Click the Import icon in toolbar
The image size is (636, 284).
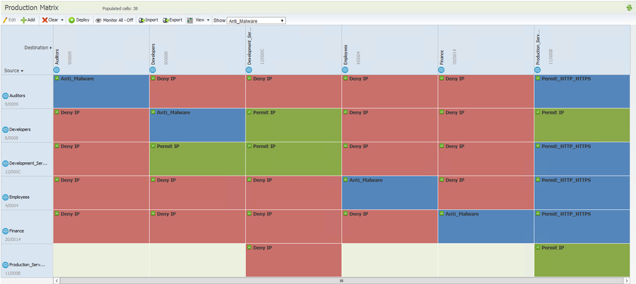point(142,20)
